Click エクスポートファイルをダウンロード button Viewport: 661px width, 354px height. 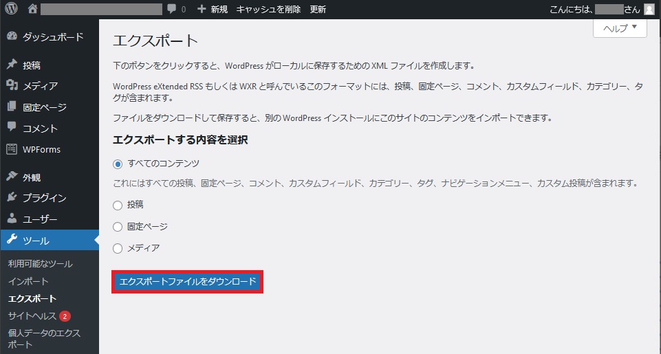click(x=188, y=282)
